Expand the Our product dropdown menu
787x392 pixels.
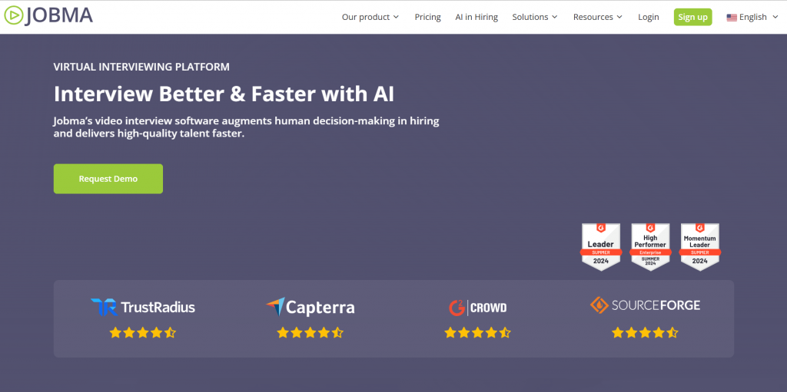tap(370, 17)
